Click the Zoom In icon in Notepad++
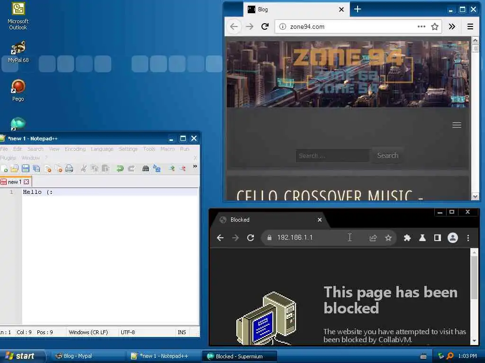485x363 pixels. 171,168
